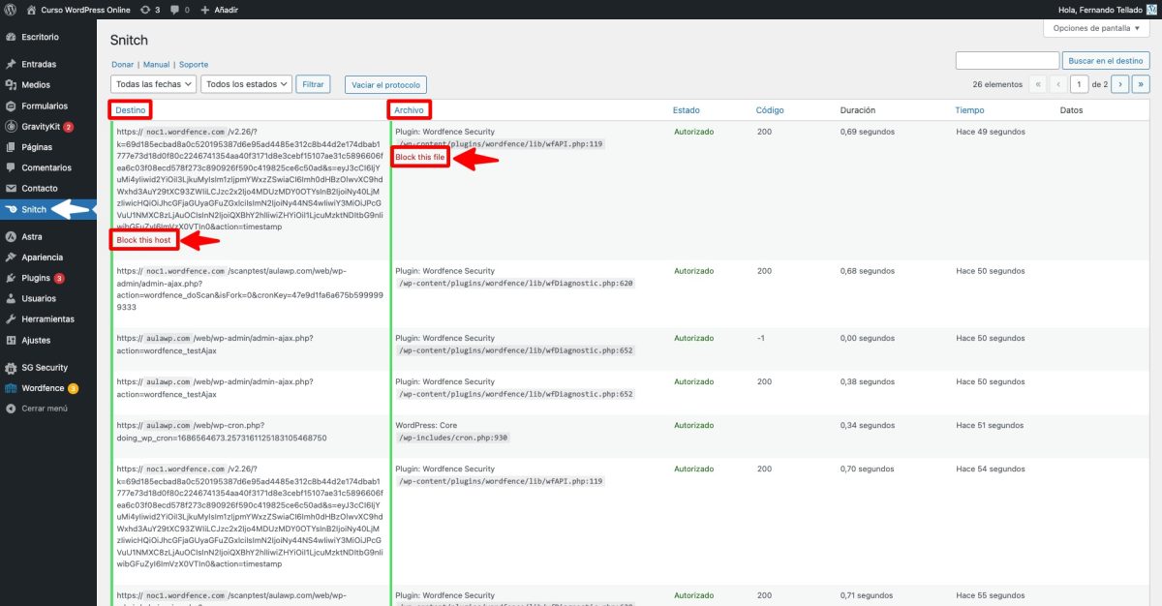The image size is (1162, 606).
Task: Click the plus Añadir new content item
Action: (220, 9)
